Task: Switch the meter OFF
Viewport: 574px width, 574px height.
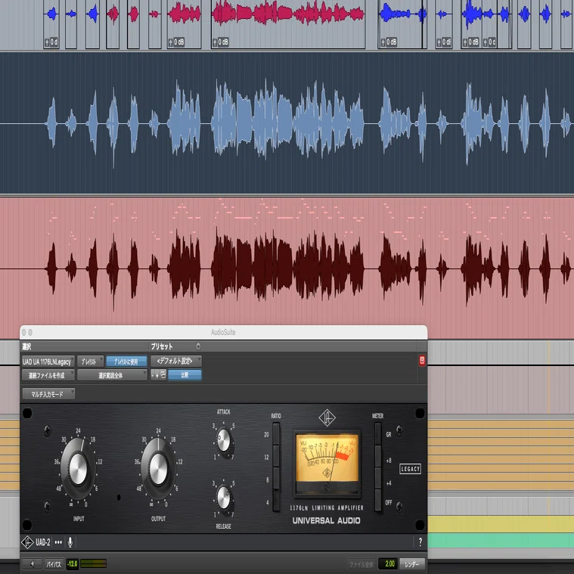Action: click(x=378, y=501)
